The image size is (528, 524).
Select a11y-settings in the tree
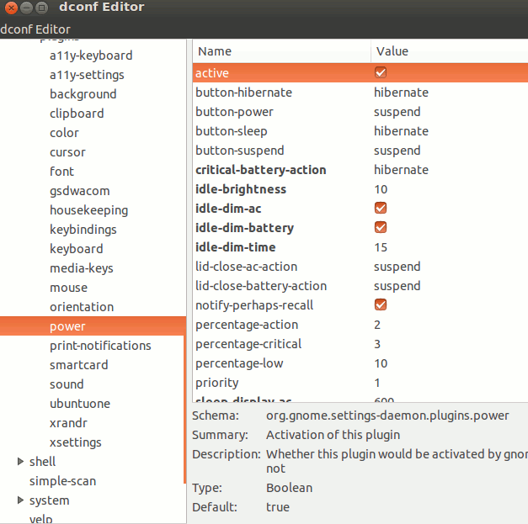(87, 75)
